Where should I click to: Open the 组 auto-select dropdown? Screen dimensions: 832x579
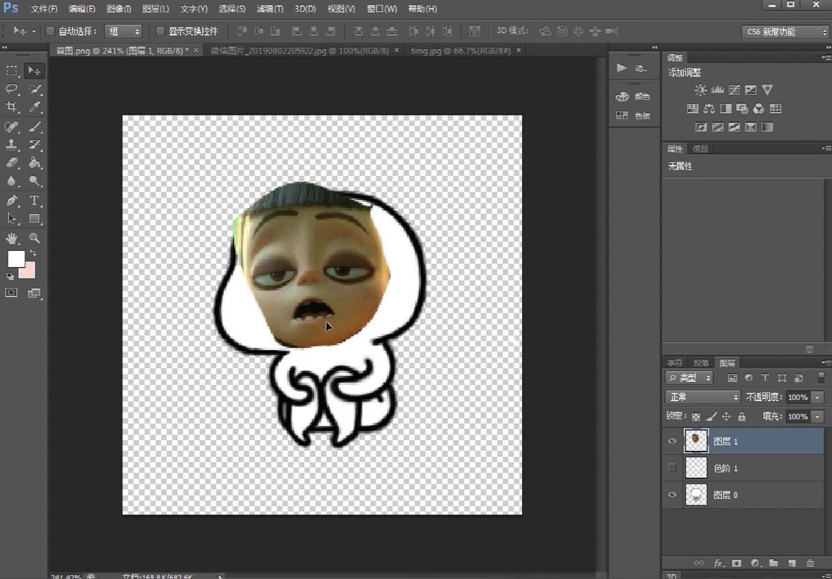pos(123,31)
